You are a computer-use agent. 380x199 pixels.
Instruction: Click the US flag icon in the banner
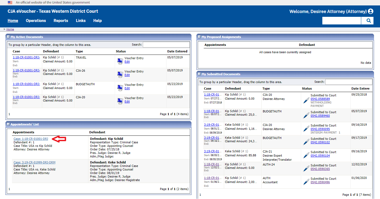pyautogui.click(x=10, y=2)
